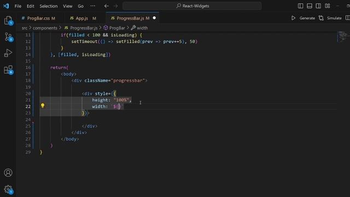This screenshot has height=197, width=350.
Task: Click the Simulate icon
Action: [x=321, y=18]
